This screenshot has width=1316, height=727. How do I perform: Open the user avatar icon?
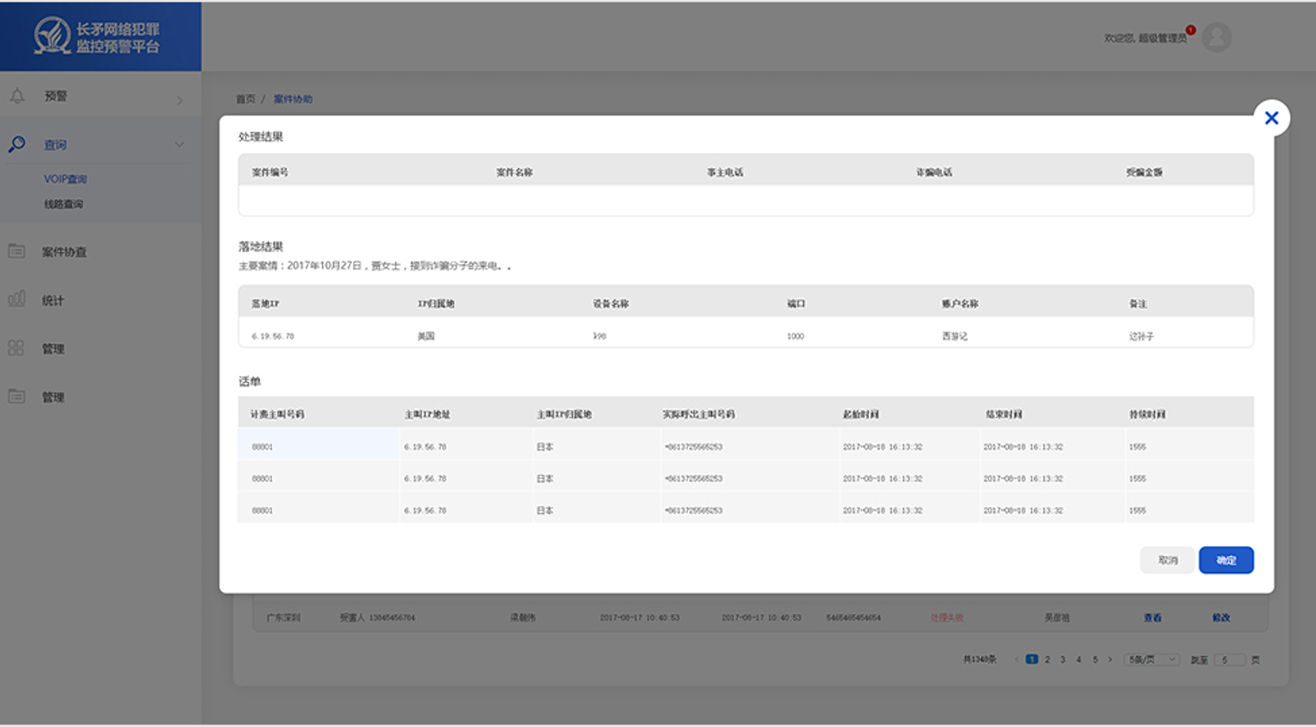click(1217, 37)
